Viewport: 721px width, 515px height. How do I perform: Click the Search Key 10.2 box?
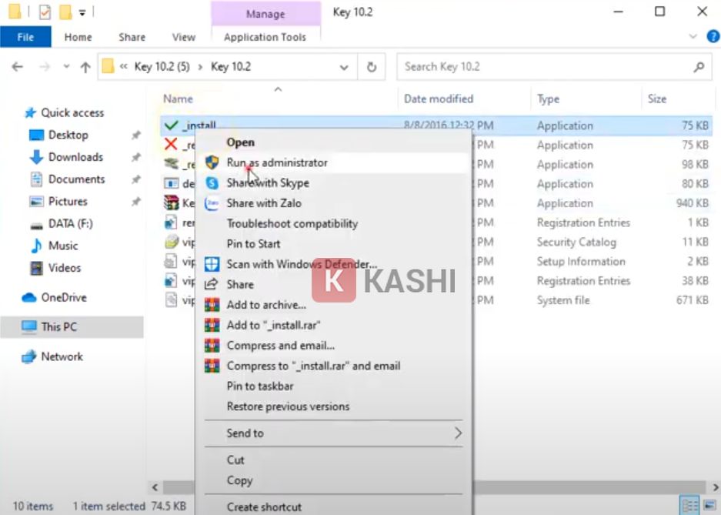546,67
